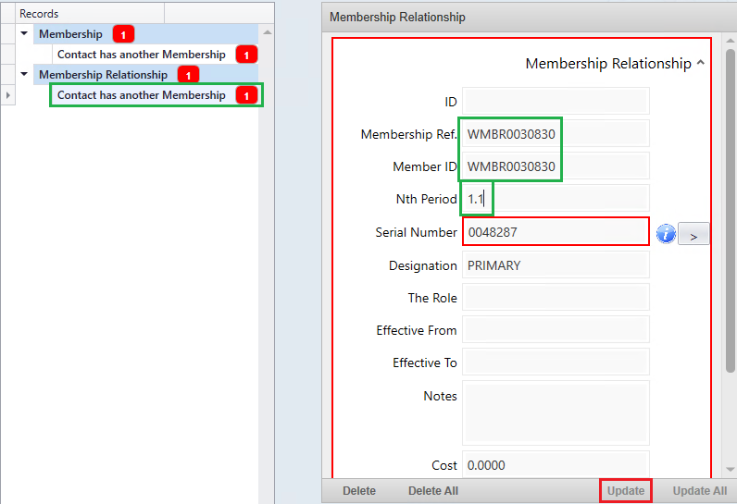The width and height of the screenshot is (737, 504).
Task: Click the Records column header
Action: [90, 14]
